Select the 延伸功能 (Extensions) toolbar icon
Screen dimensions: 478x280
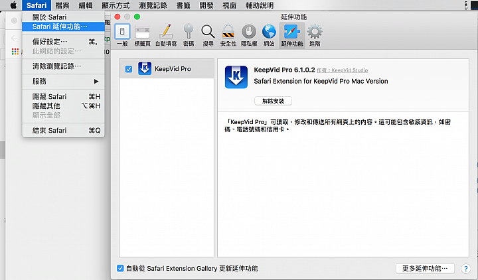pos(292,35)
